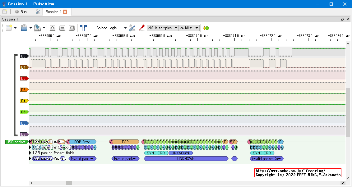Click the Zoom to fit icon
352x187 pixels.
[x=72, y=28]
